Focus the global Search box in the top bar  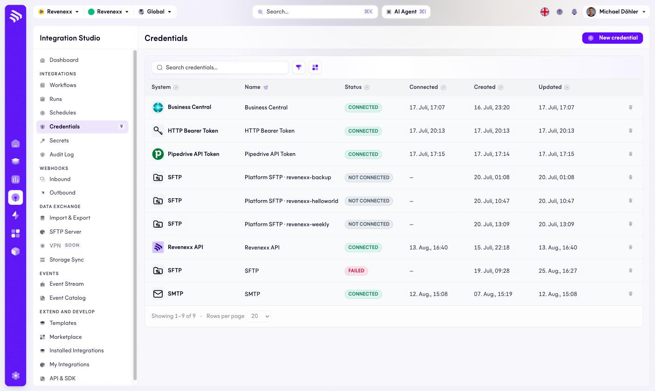coord(315,12)
